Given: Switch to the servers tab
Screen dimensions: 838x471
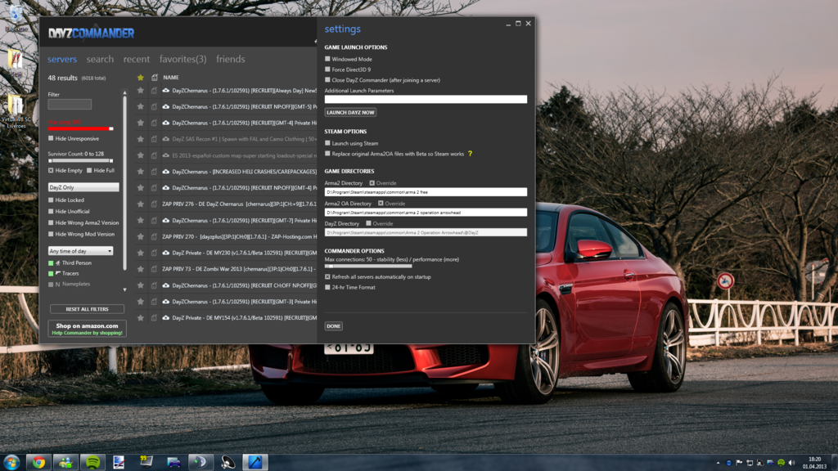Looking at the screenshot, I should click(62, 59).
